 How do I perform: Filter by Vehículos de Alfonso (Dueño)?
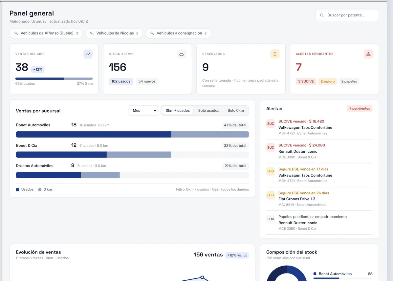point(46,33)
